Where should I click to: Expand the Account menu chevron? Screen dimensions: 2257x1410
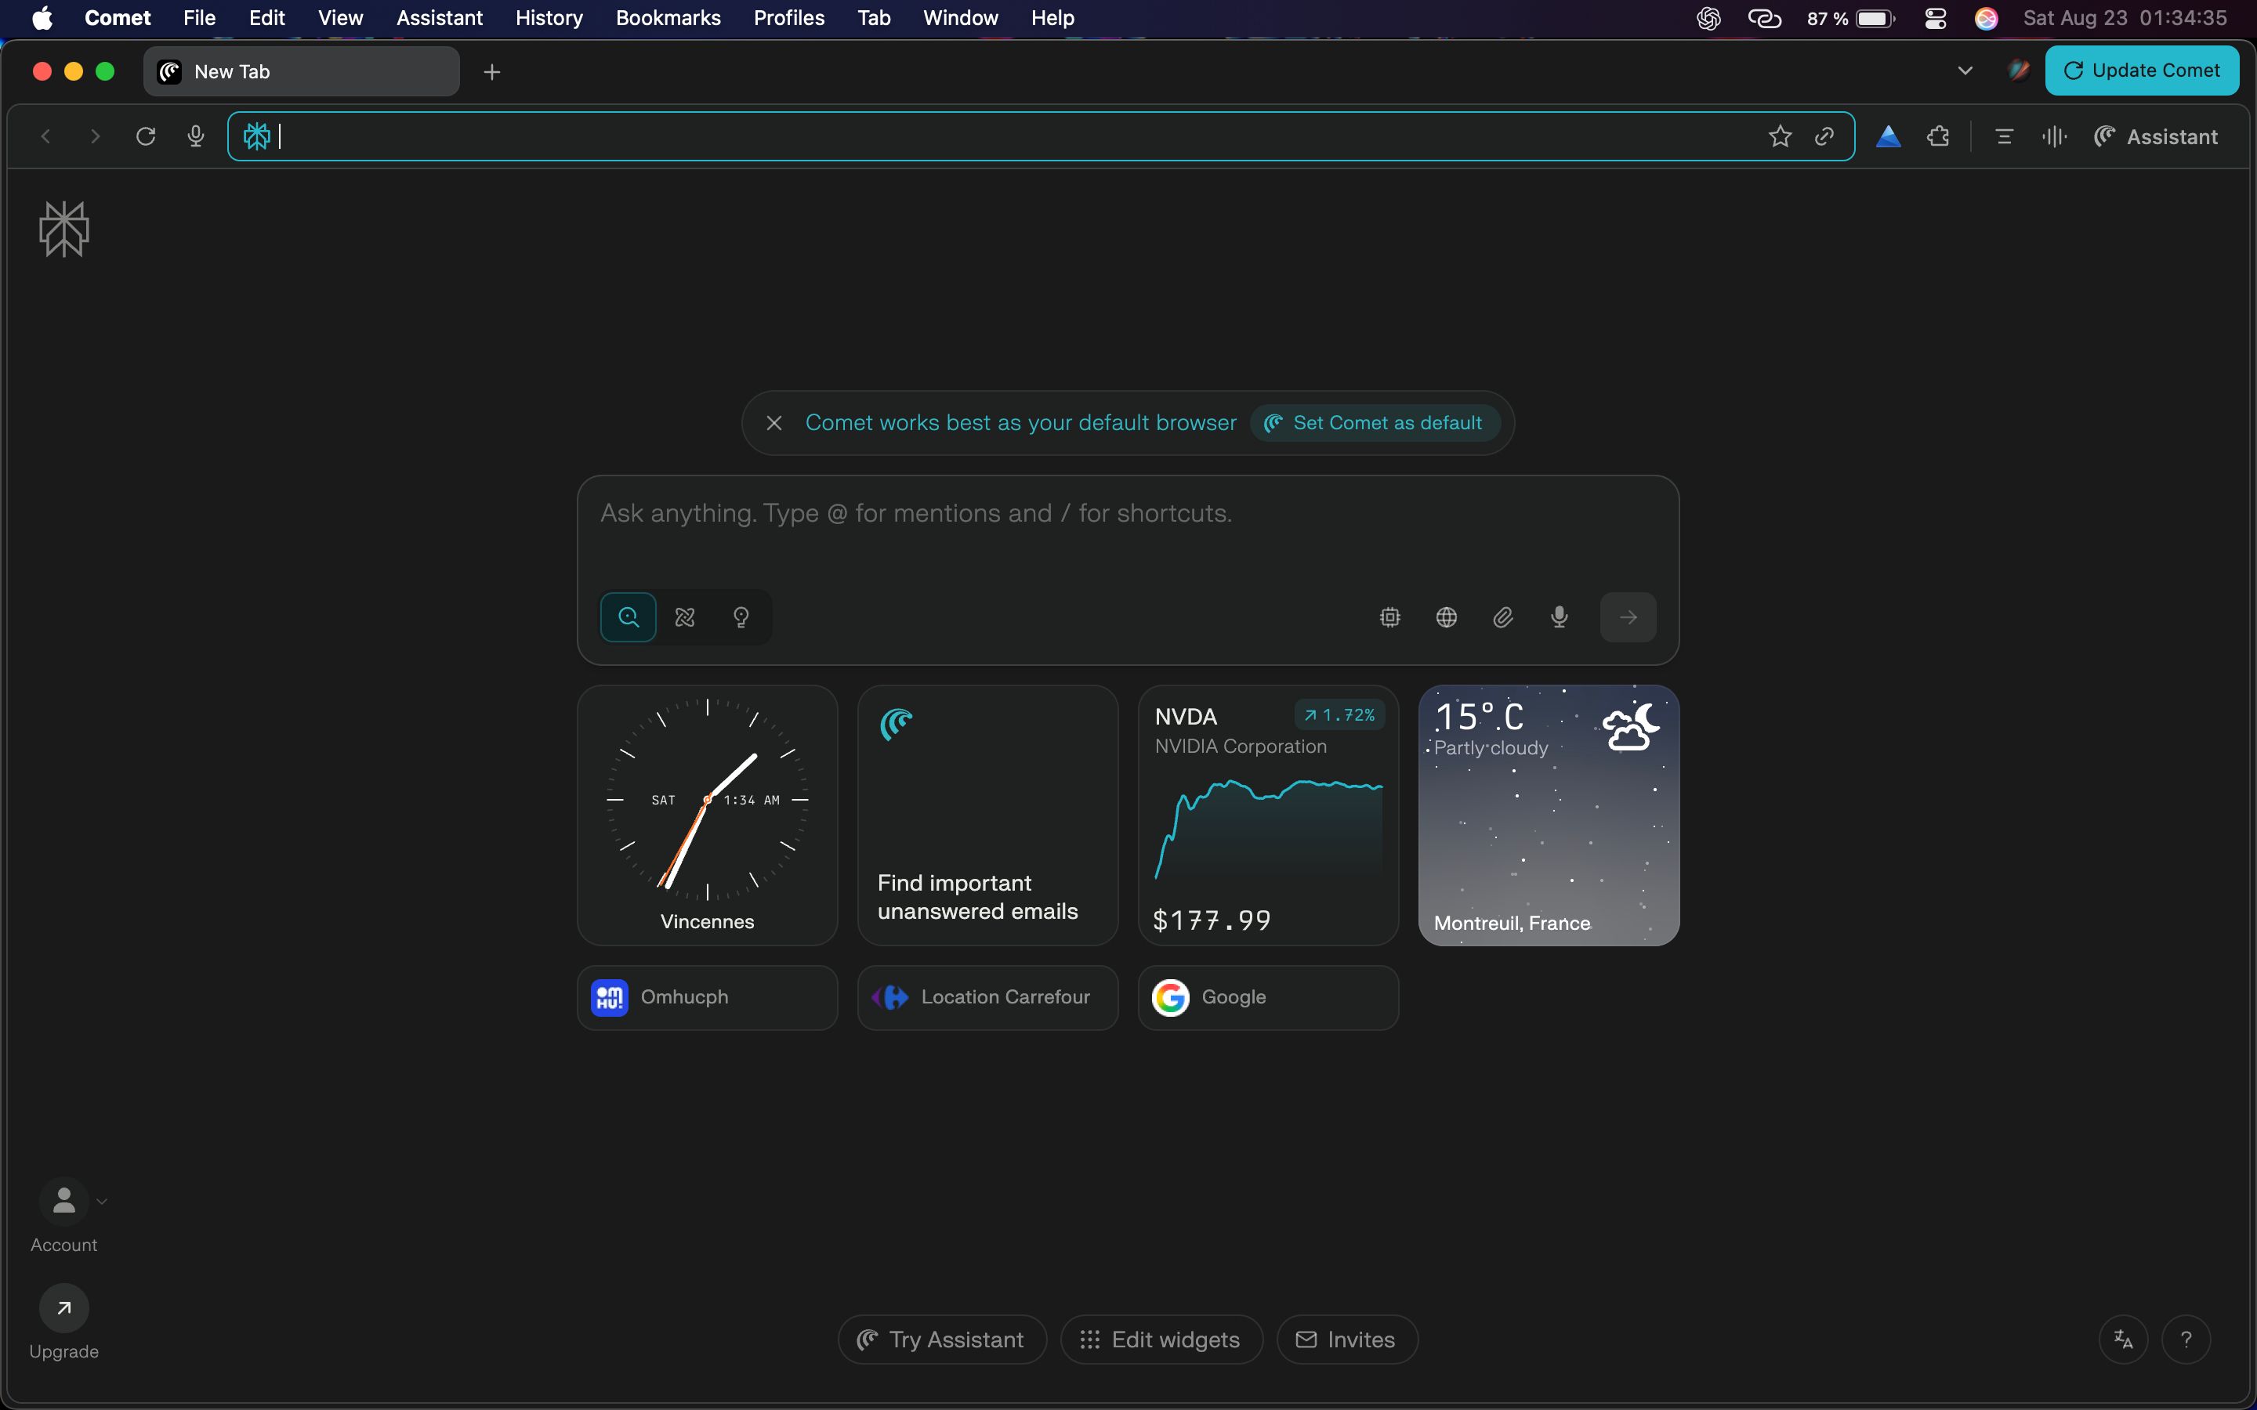[x=103, y=1201]
